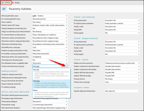Click the Domyślna metoda grupowania pozycji label

point(15,95)
